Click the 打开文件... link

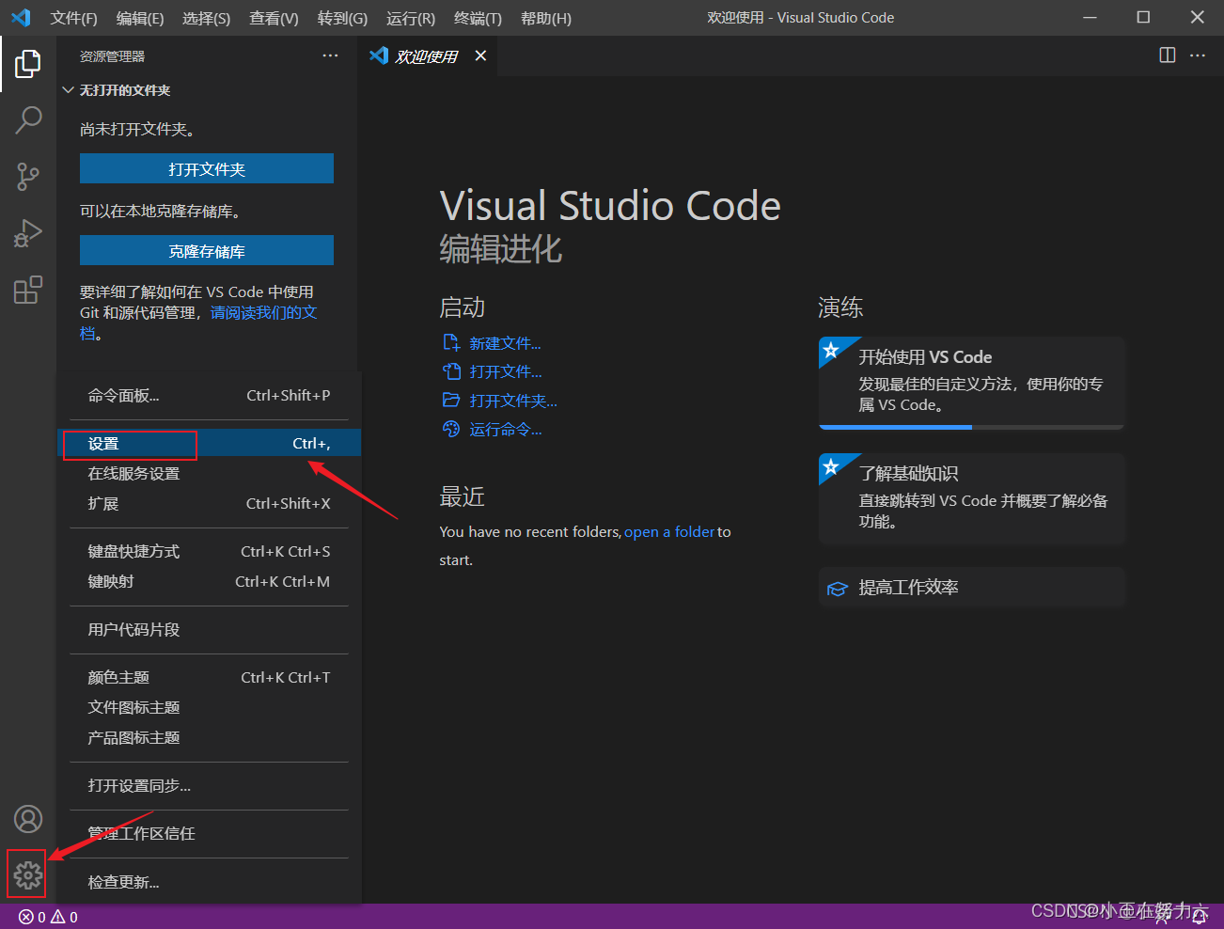(x=506, y=371)
